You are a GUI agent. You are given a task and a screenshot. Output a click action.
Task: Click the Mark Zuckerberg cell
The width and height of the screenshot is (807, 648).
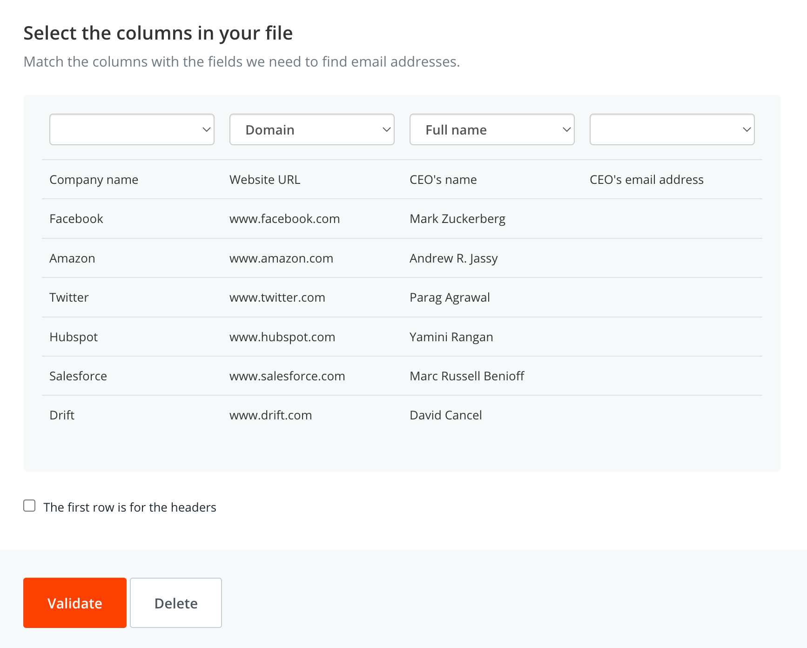click(x=457, y=219)
